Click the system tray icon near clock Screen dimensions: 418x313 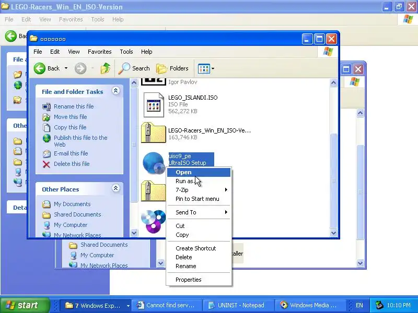click(x=379, y=305)
